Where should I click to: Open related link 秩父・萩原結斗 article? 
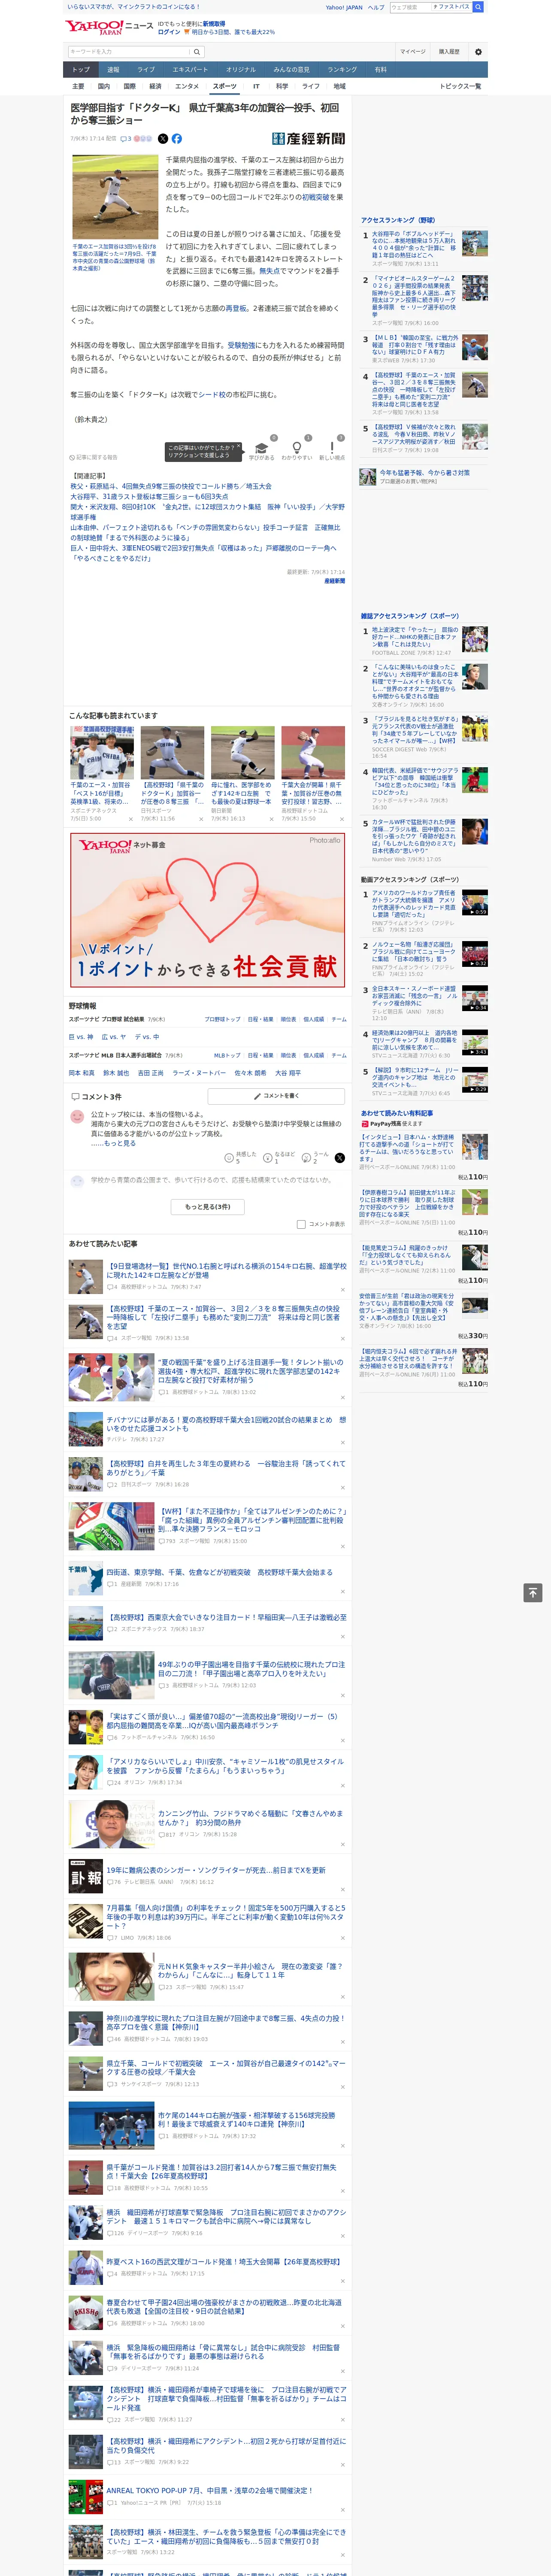(x=171, y=487)
